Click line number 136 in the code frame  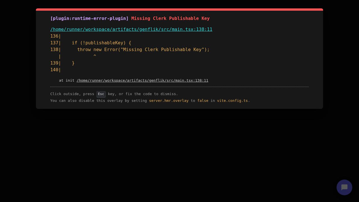[x=54, y=36]
